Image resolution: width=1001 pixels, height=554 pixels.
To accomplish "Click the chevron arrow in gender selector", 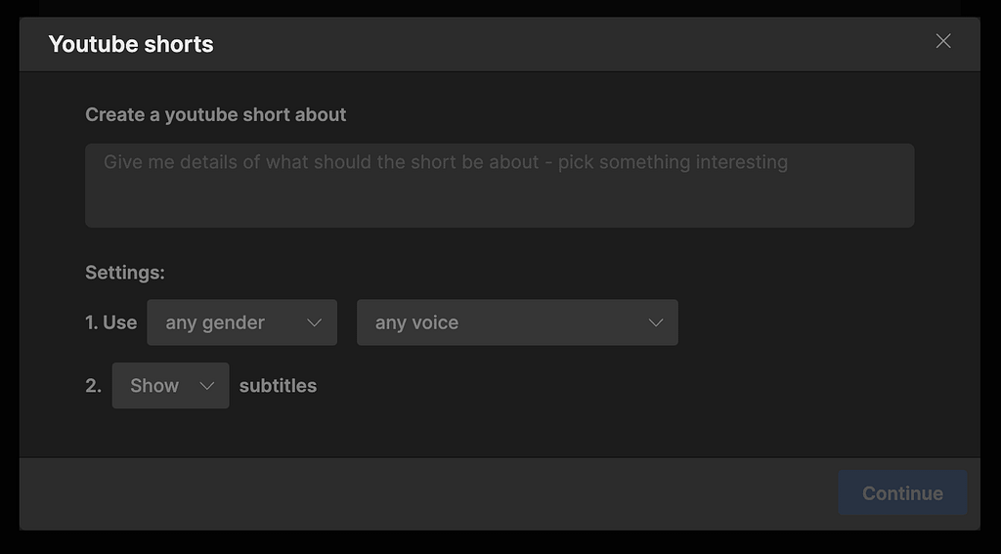I will click(x=315, y=322).
